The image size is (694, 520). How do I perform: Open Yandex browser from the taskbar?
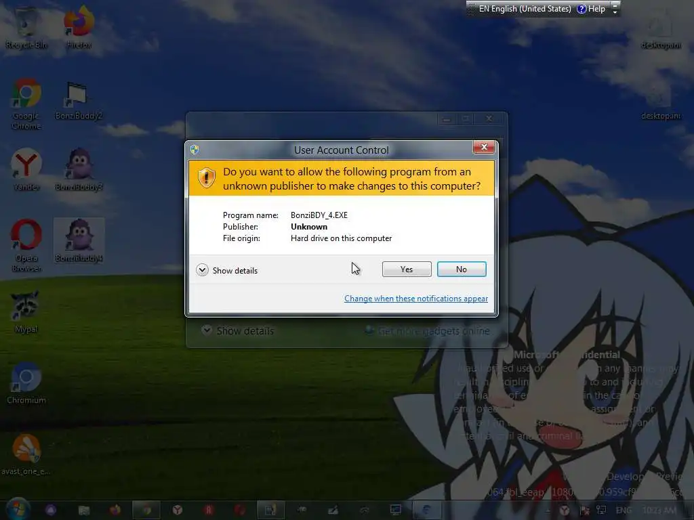click(178, 511)
